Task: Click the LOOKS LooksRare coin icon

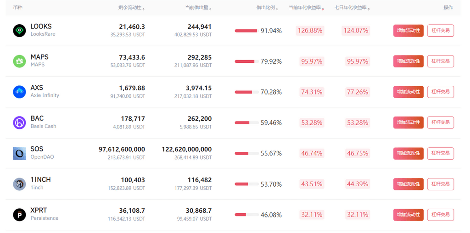Action: coord(19,31)
